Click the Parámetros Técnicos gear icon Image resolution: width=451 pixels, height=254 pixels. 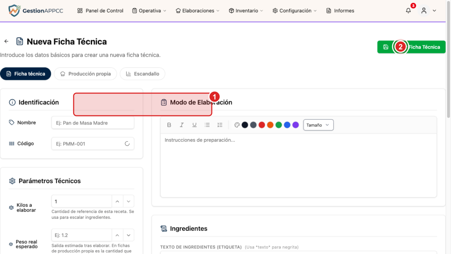click(12, 181)
